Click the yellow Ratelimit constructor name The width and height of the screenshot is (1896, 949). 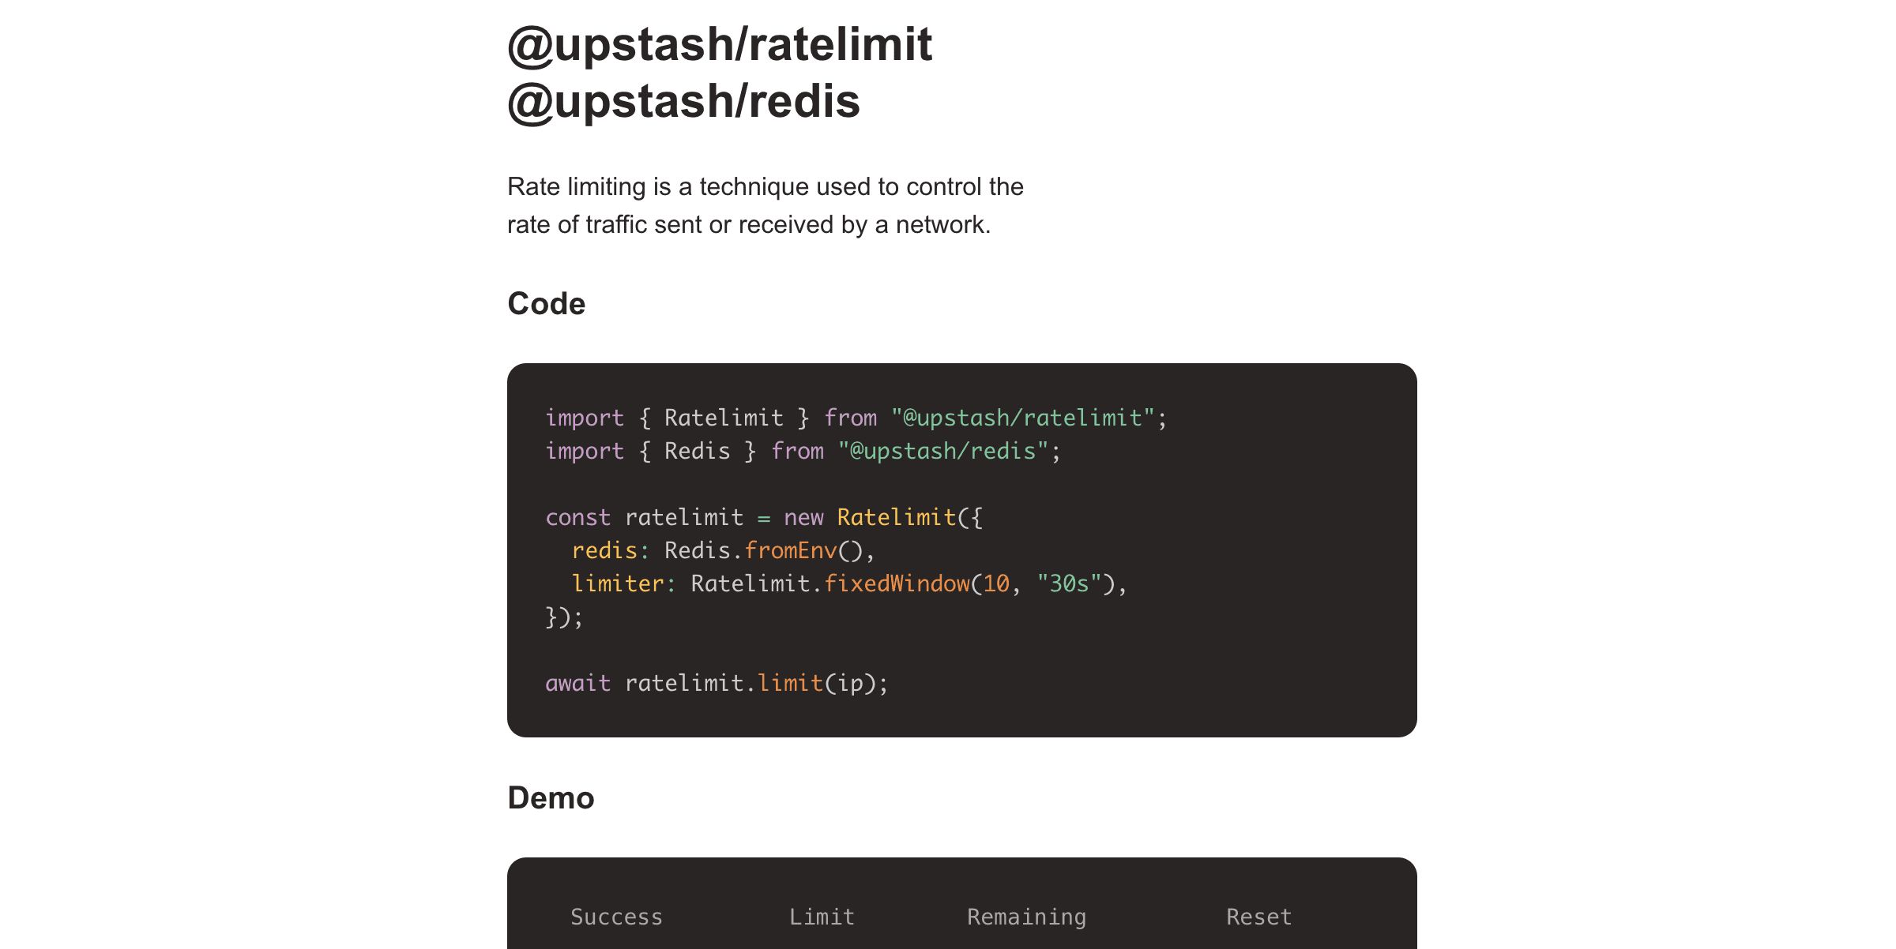pos(897,517)
